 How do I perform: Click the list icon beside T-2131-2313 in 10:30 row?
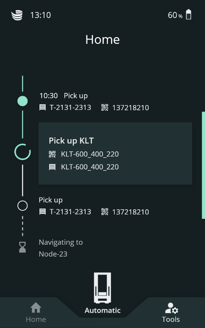point(43,108)
